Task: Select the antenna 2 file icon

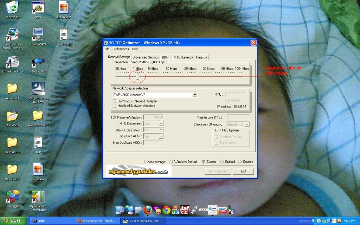Action: [x=64, y=10]
